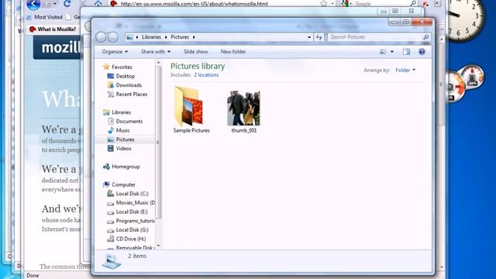Open the Arrange by Folder dropdown

(x=405, y=71)
